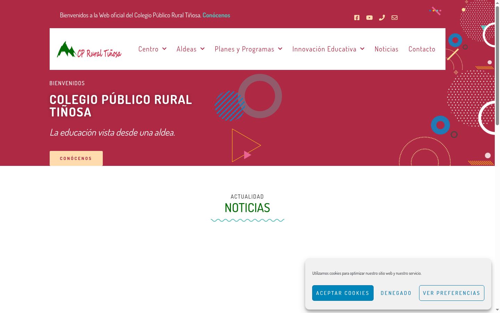Click the 'COLEGIO PÚBLICO RURAL TIÑOSA' heading
Viewport: 500px width, 313px height.
[x=121, y=106]
